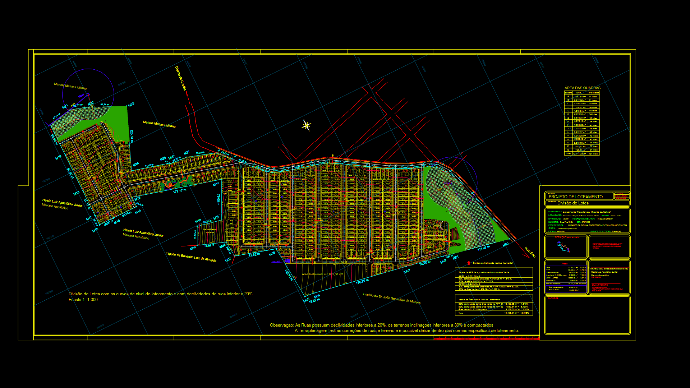Select the GILMAR VICENTIN signature name
This screenshot has height=388, width=690.
(599, 285)
